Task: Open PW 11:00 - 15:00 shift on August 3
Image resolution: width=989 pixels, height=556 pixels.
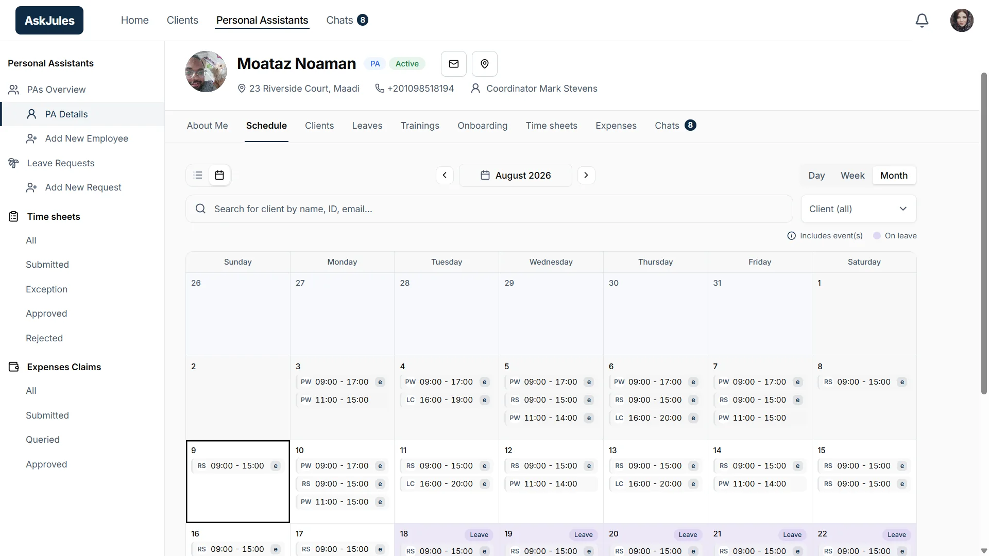Action: coord(342,400)
